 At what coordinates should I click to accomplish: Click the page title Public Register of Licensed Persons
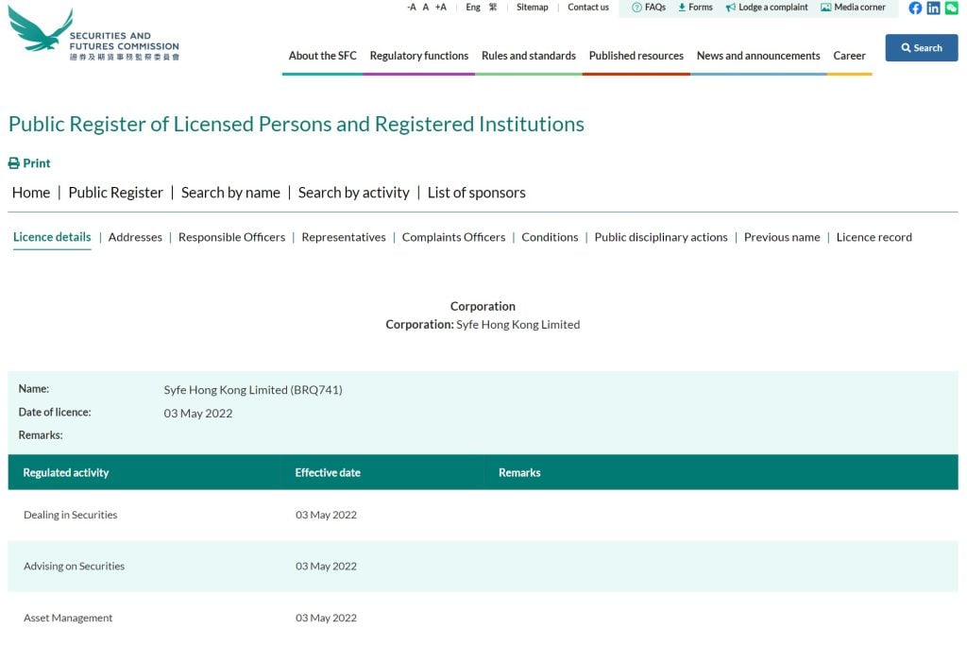coord(296,125)
